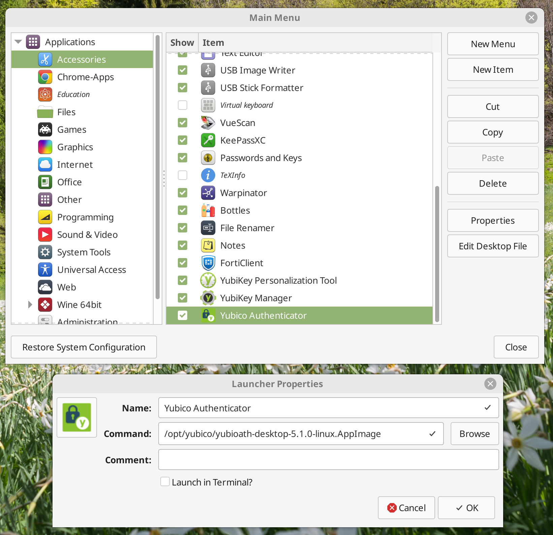Collapse the Applications tree

(x=18, y=41)
